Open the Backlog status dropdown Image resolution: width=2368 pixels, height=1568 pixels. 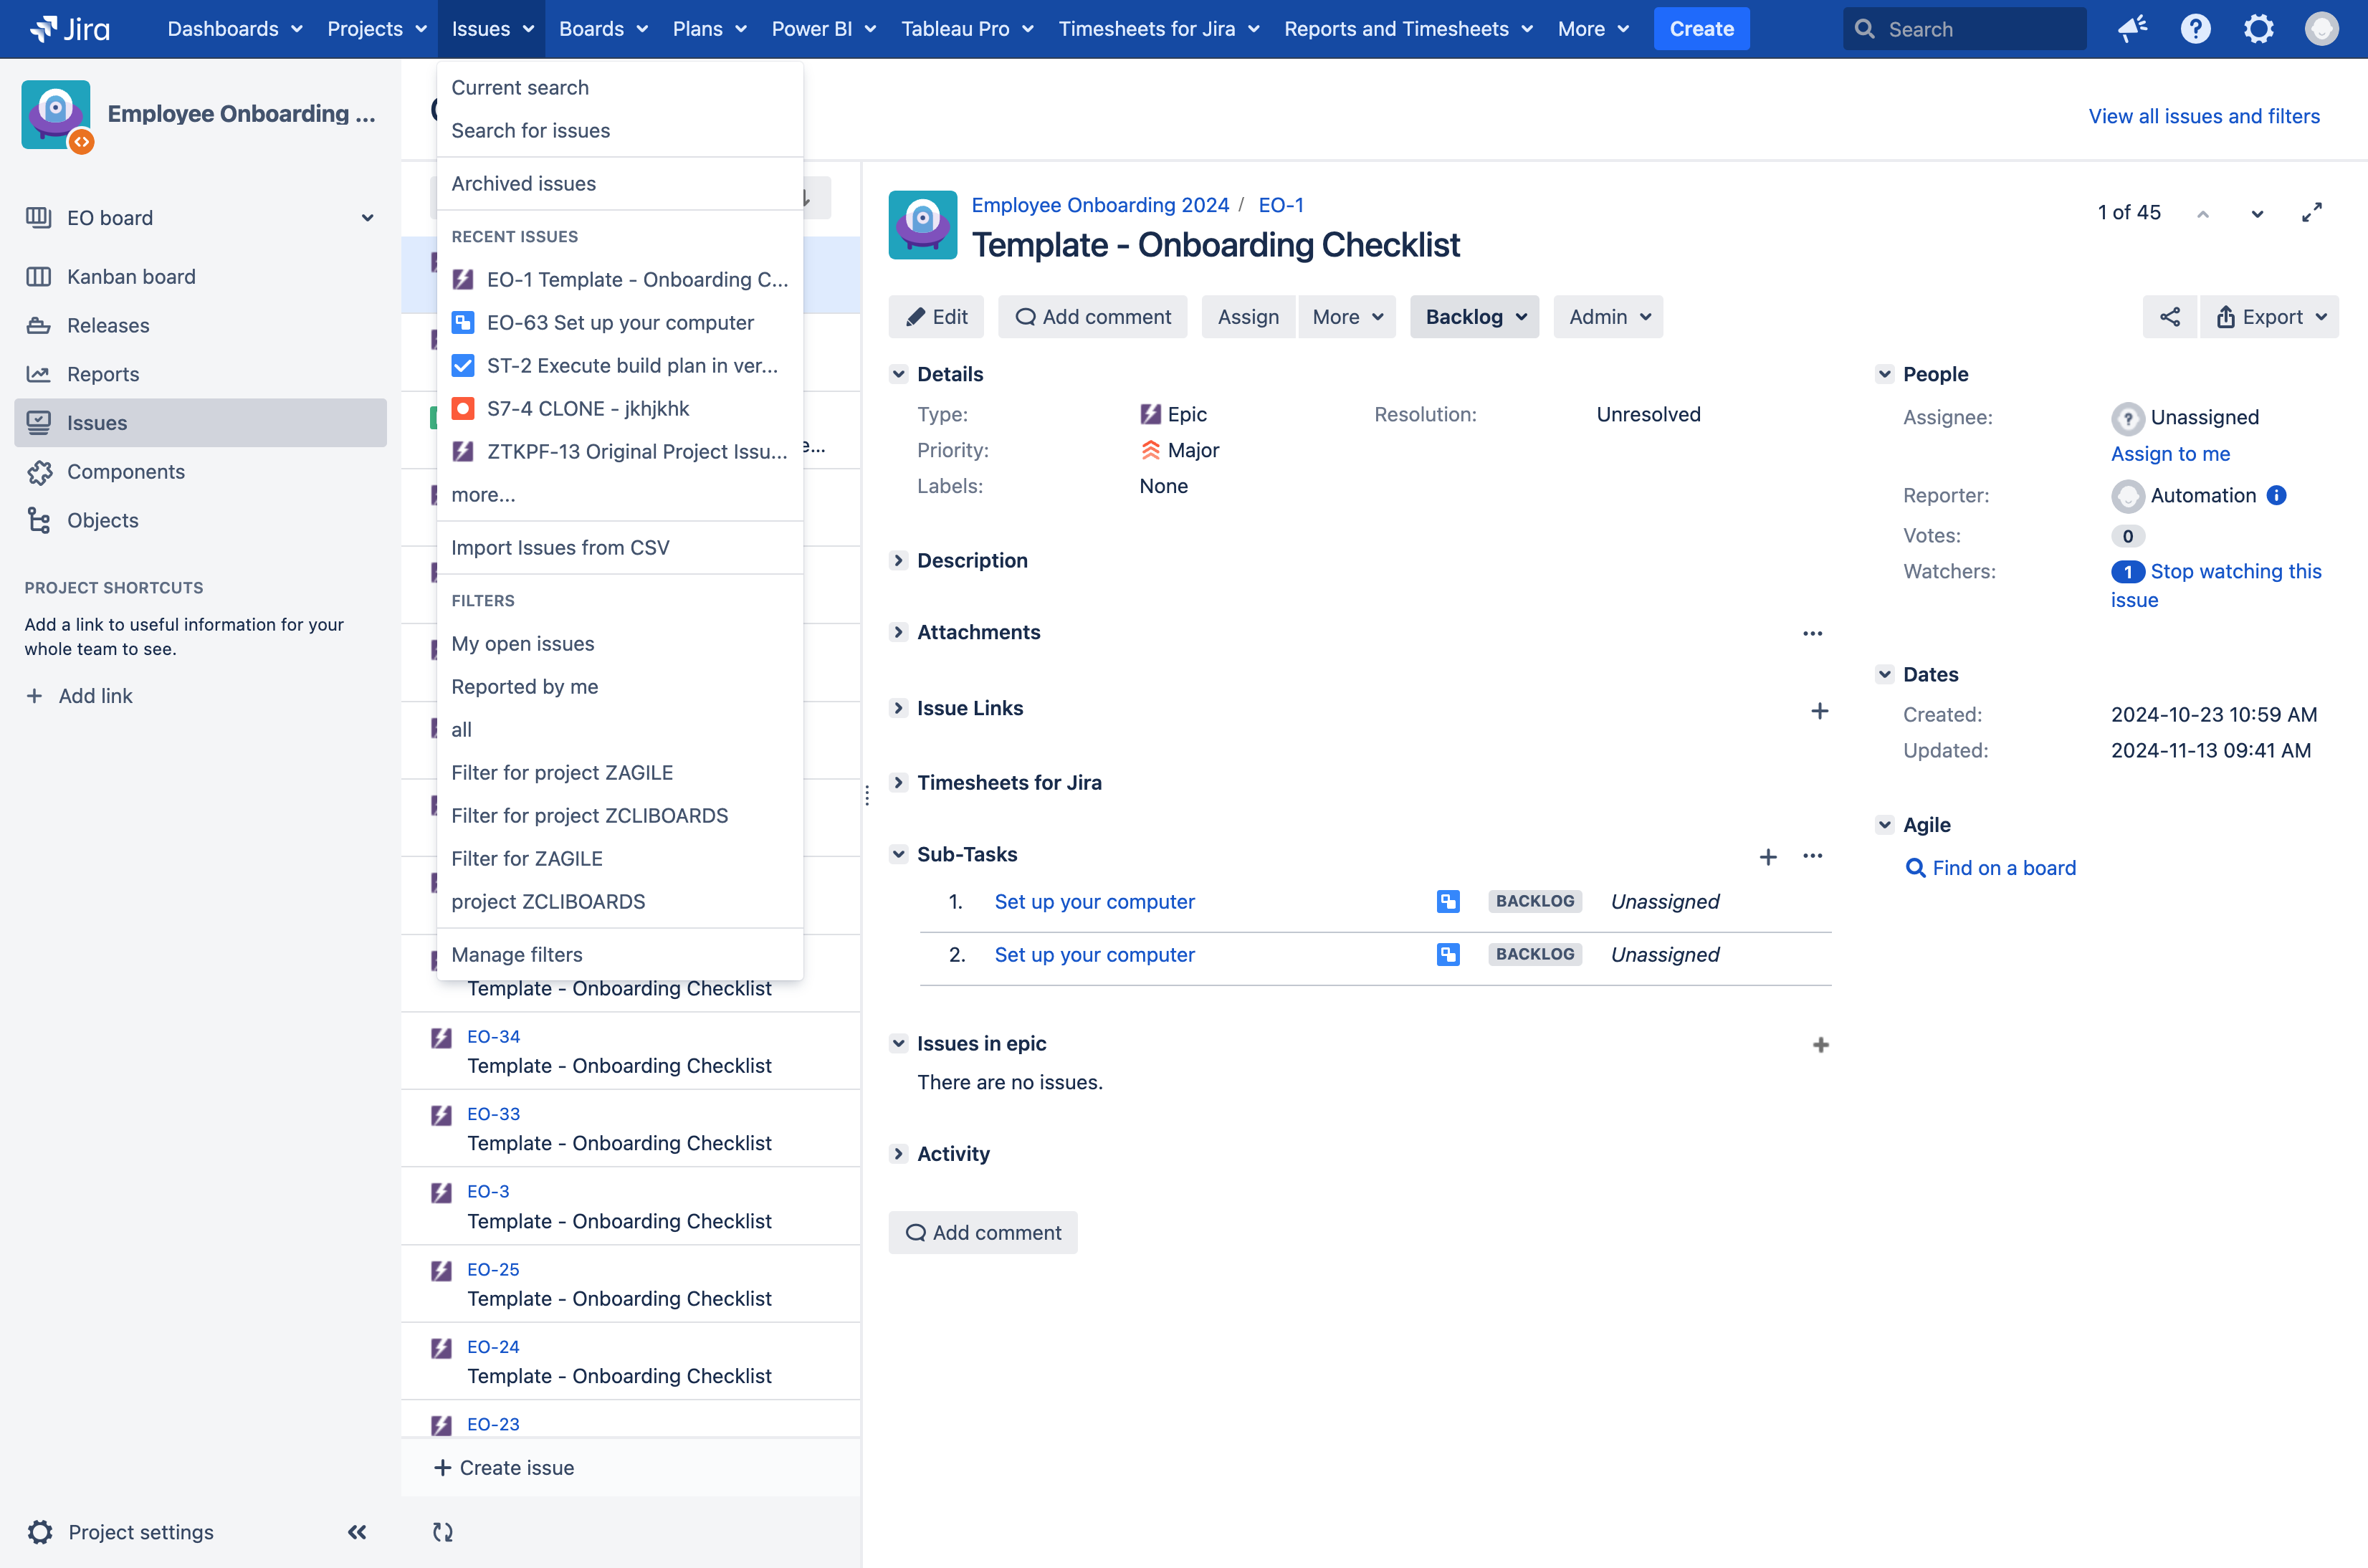1475,317
